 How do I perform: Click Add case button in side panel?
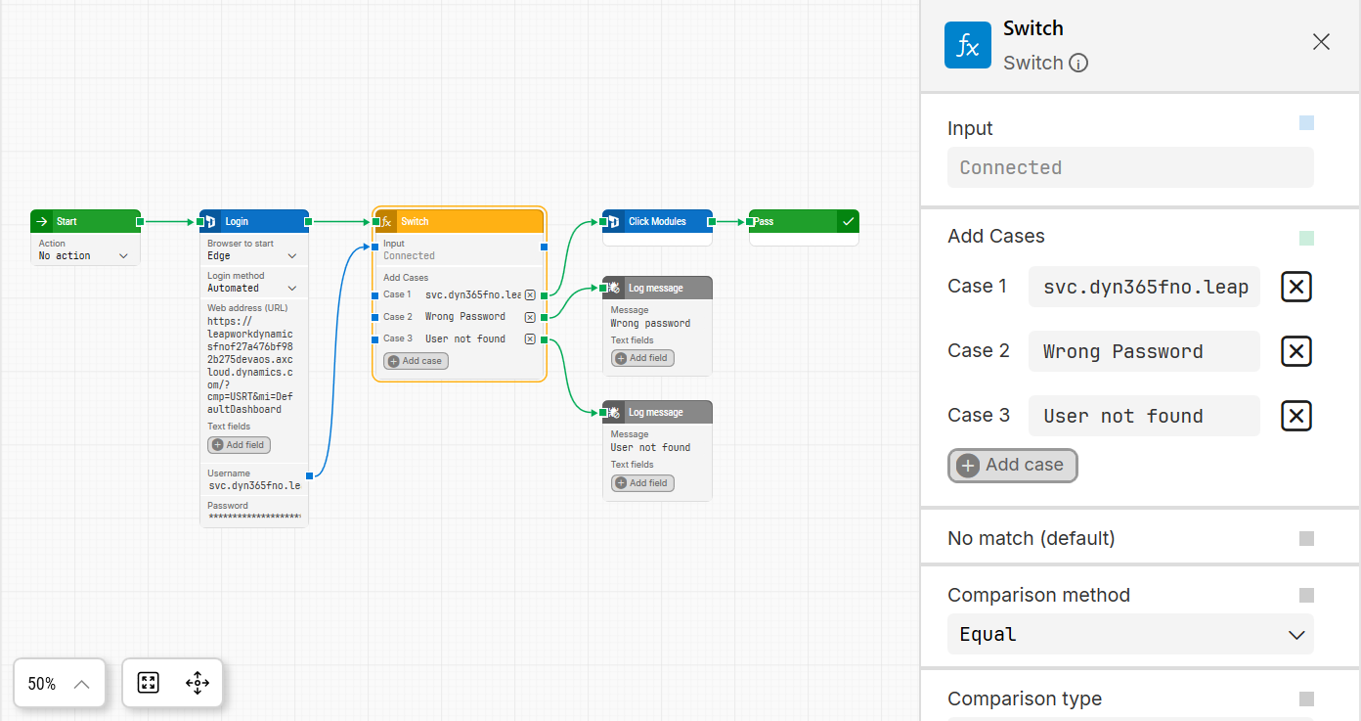click(x=1012, y=466)
